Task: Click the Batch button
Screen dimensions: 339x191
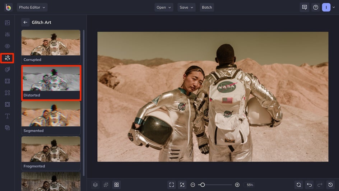Action: tap(207, 7)
